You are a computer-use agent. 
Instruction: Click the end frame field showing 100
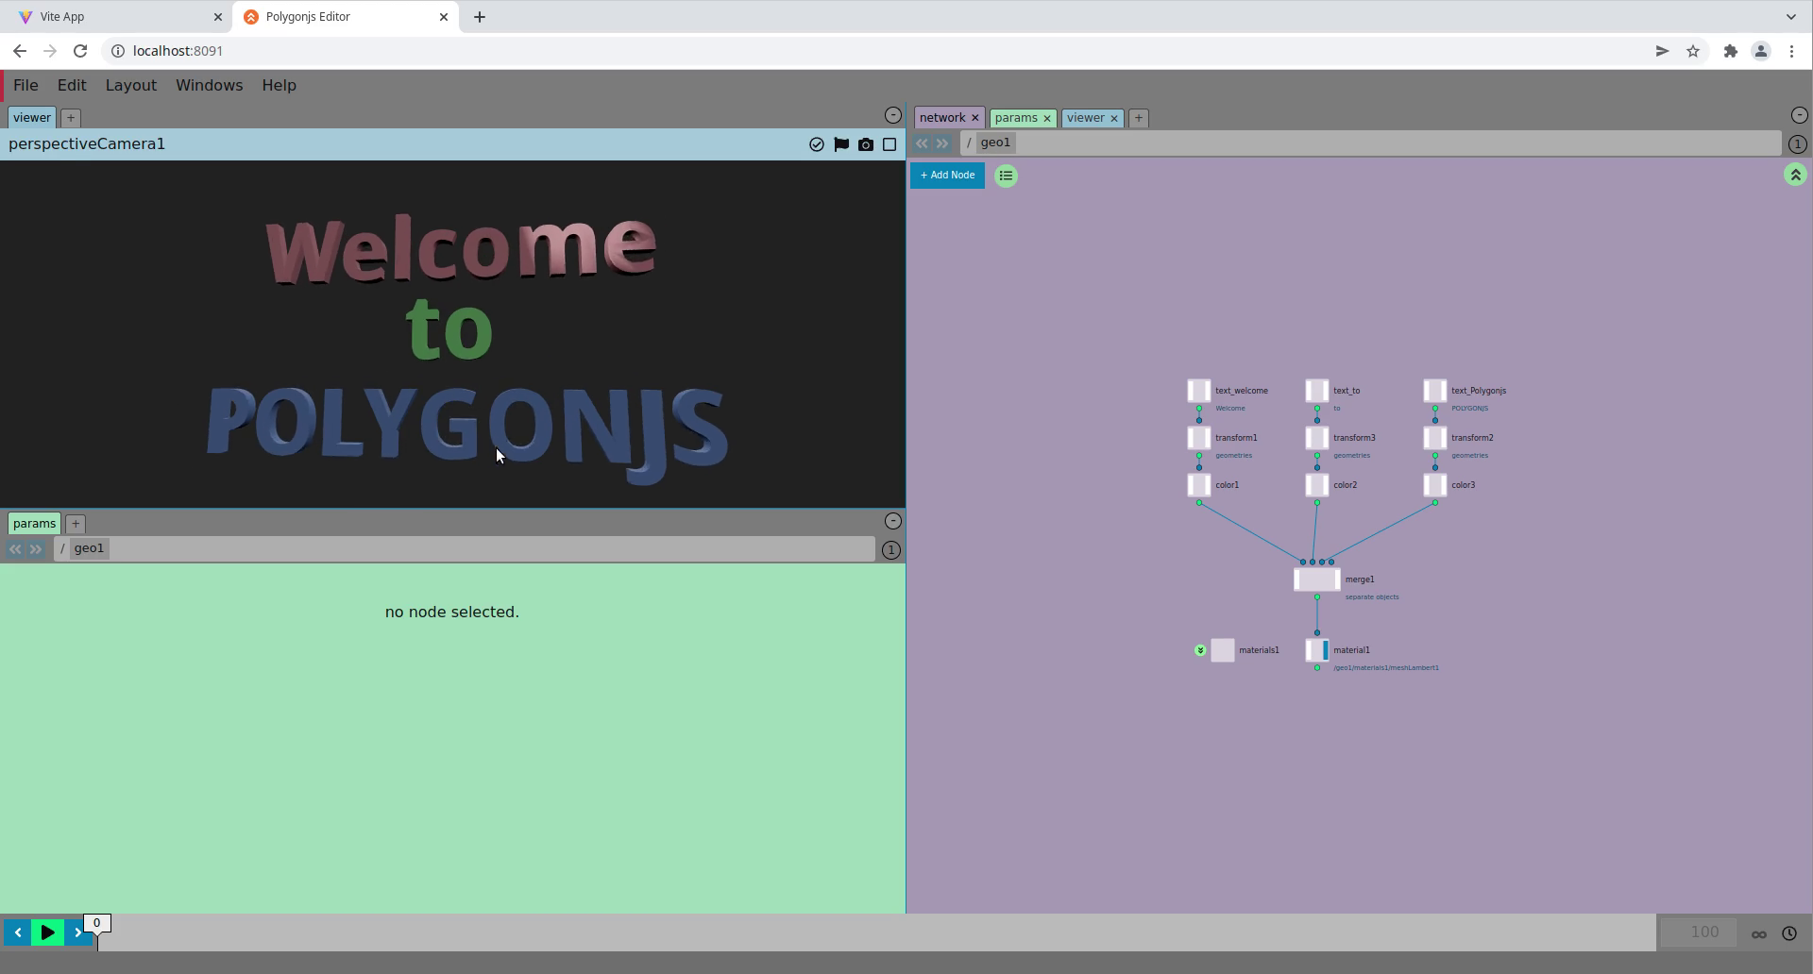click(1699, 932)
